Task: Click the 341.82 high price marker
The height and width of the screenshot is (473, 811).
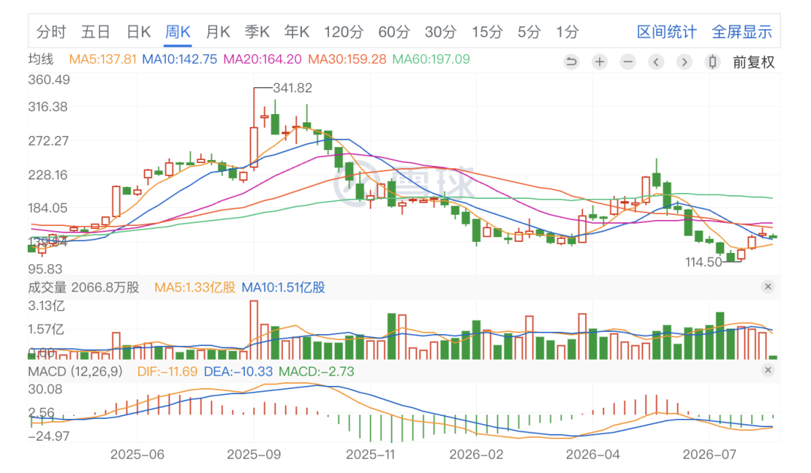Action: (293, 88)
